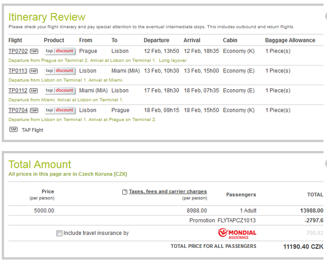Open flight TP0113 details link
327x264 pixels.
coord(18,71)
